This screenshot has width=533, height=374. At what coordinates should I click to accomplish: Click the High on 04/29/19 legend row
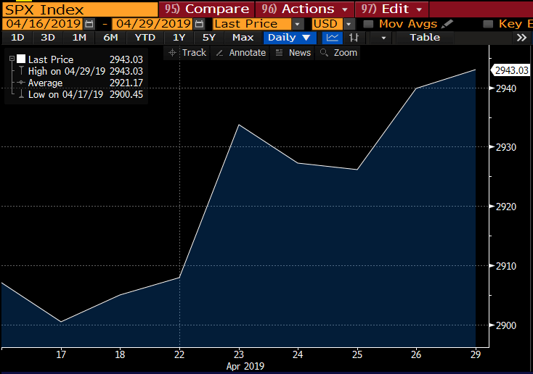(x=85, y=71)
